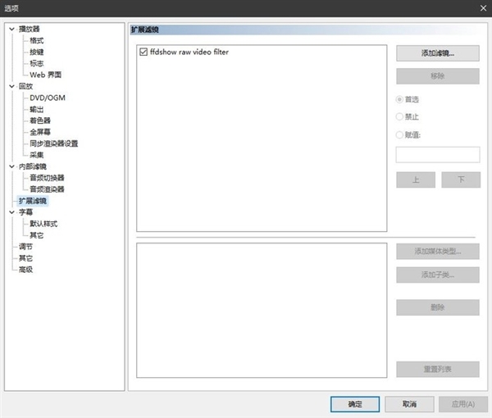This screenshot has width=492, height=418.
Task: Click the 添加滤镜... button
Action: click(437, 52)
